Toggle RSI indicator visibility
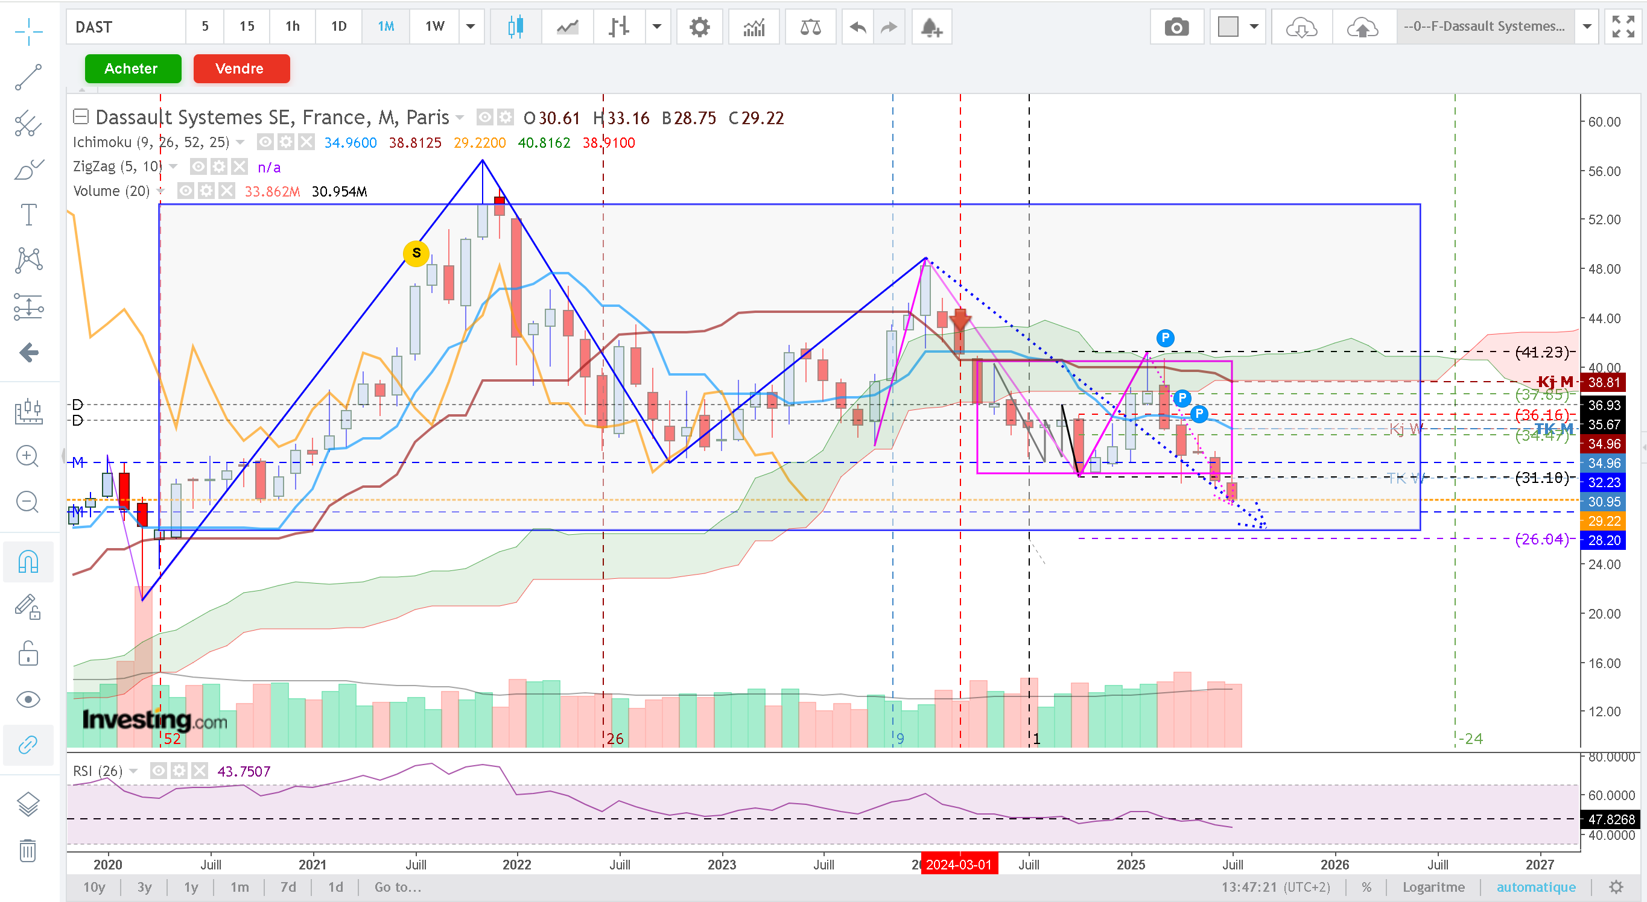The height and width of the screenshot is (902, 1647). tap(158, 771)
